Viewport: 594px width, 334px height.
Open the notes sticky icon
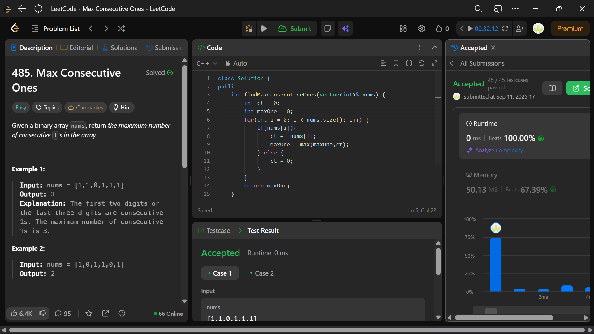(327, 28)
